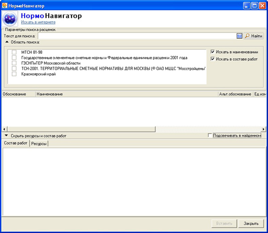Open the 'Искать в интернете' link
Image resolution: width=268 pixels, height=233 pixels.
tap(38, 22)
